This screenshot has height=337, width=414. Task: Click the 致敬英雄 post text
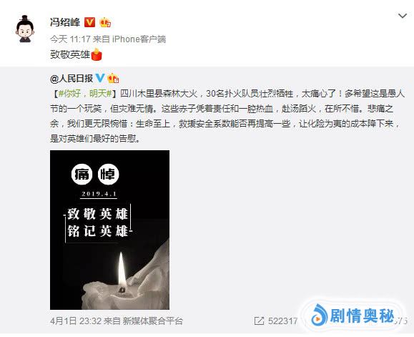point(70,54)
